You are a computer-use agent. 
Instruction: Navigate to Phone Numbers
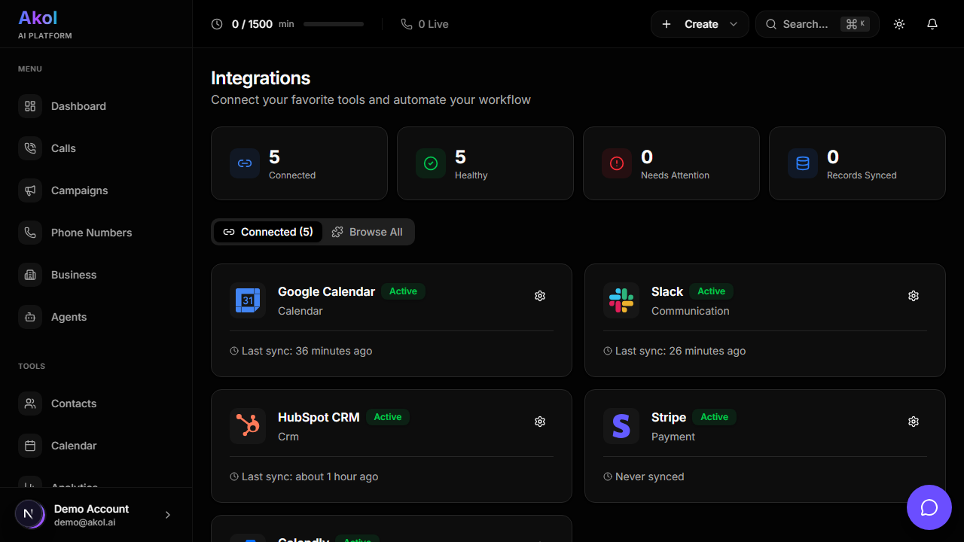tap(91, 233)
